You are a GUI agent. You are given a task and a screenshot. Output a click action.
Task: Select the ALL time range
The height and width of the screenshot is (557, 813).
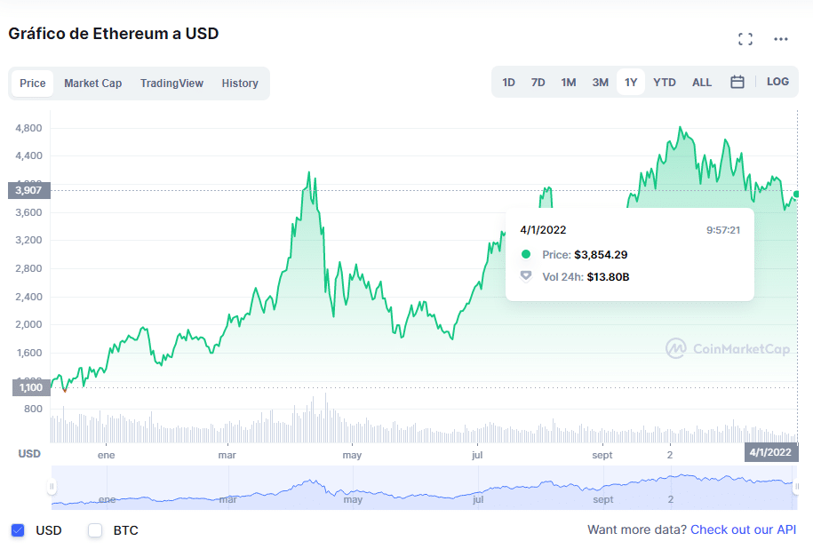pos(702,82)
